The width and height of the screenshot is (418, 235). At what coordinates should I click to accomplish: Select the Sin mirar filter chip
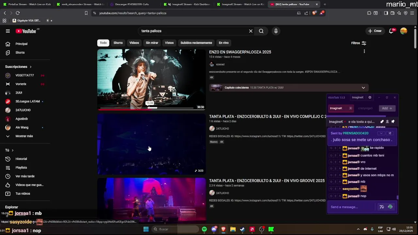pos(152,43)
